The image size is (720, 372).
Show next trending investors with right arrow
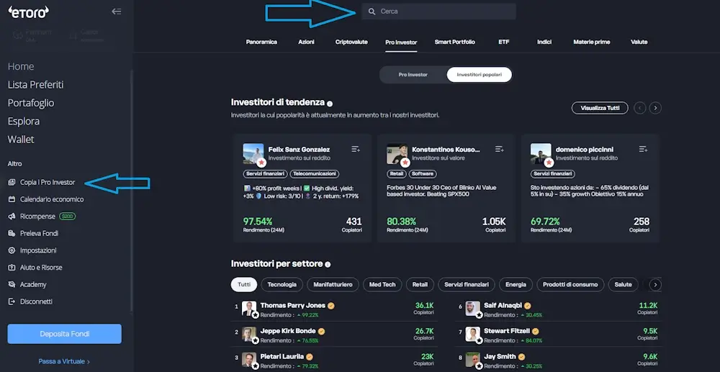coord(655,108)
